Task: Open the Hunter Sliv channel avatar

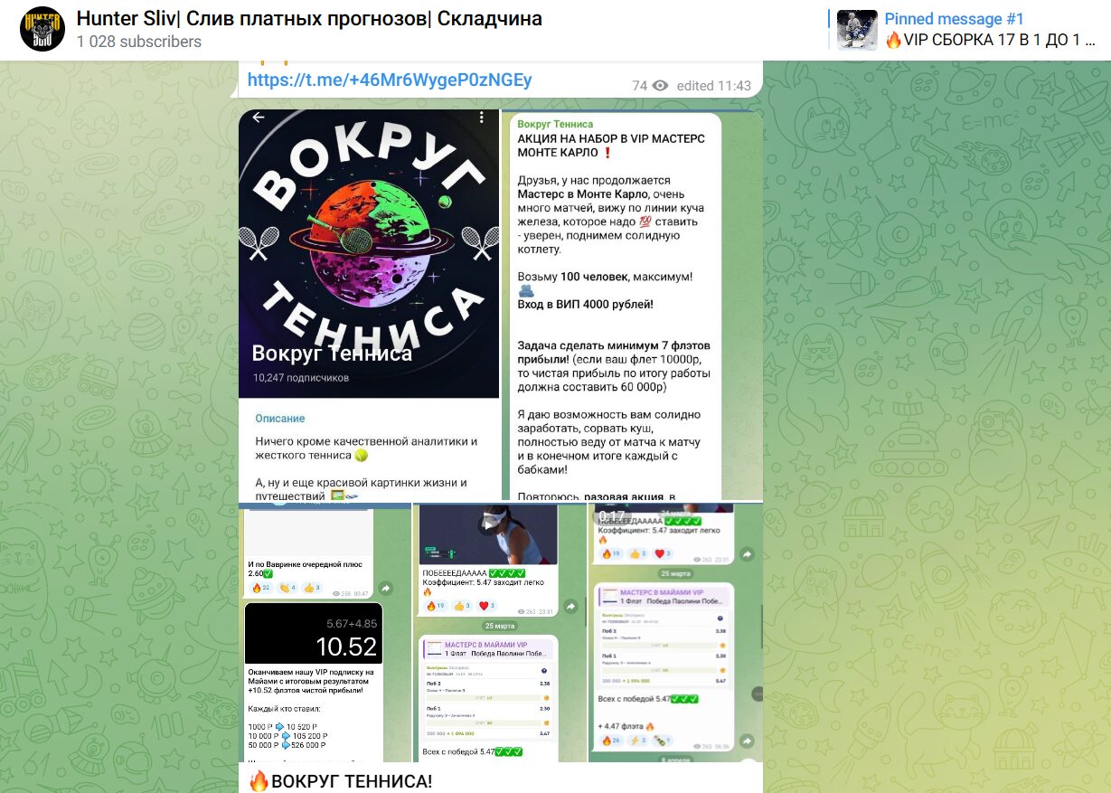Action: pyautogui.click(x=42, y=29)
